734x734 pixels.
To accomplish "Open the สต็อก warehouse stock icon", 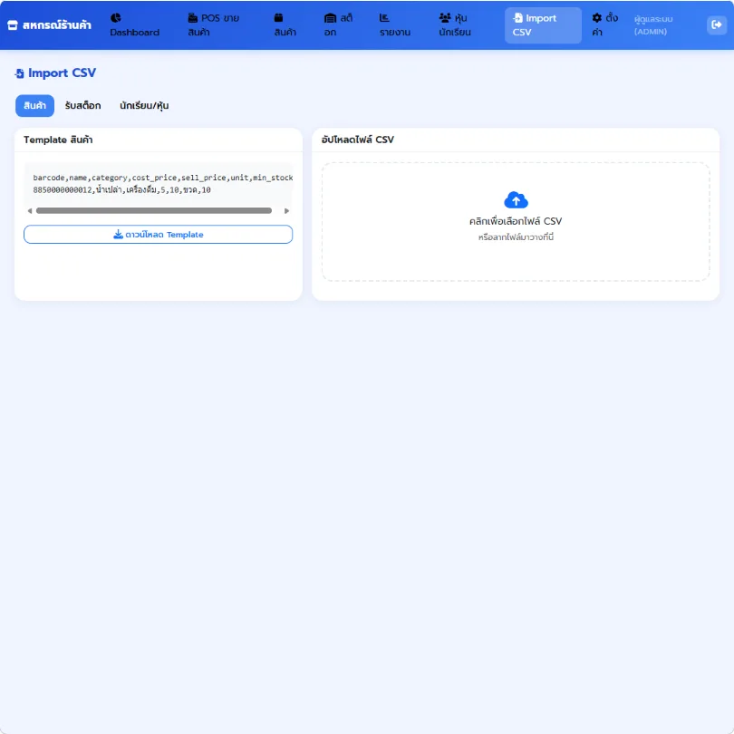I will [x=330, y=18].
